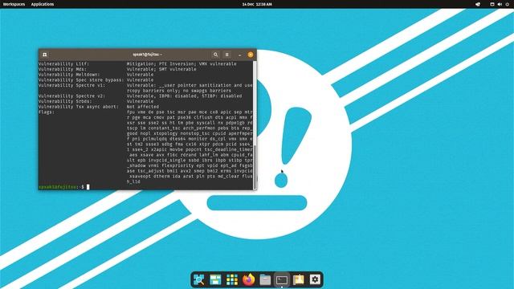Click 'Vulnerable; SMT vulnerable' text

[x=161, y=69]
